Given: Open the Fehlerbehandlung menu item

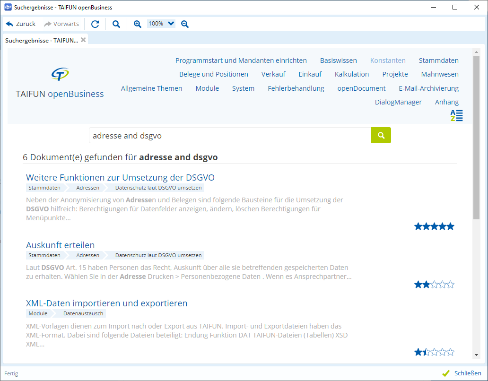Looking at the screenshot, I should click(296, 88).
